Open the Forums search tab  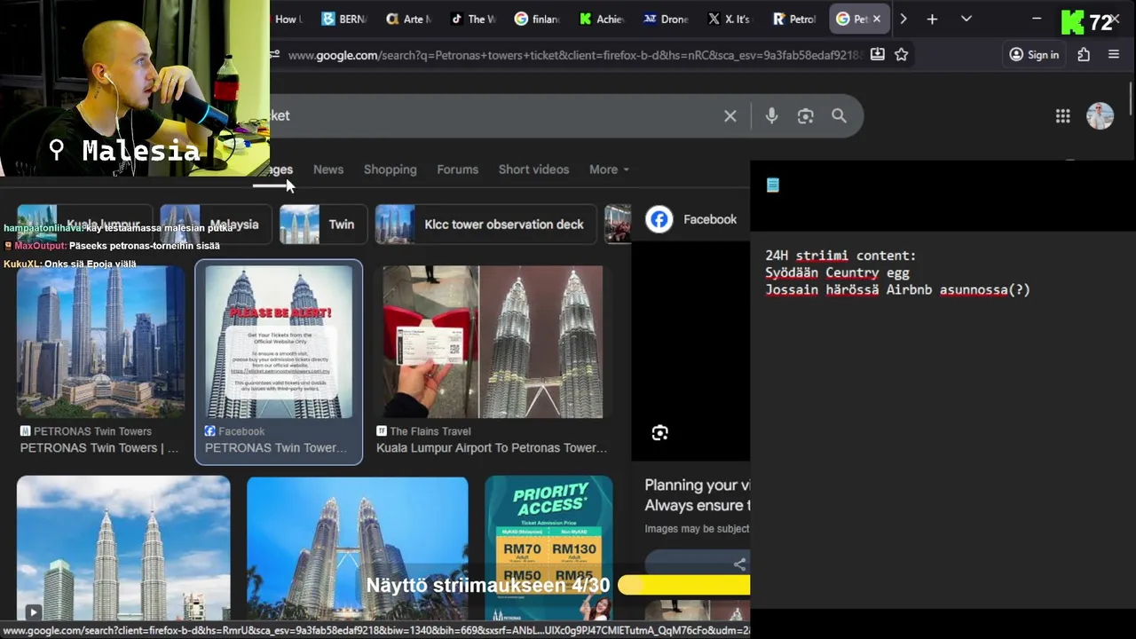457,170
